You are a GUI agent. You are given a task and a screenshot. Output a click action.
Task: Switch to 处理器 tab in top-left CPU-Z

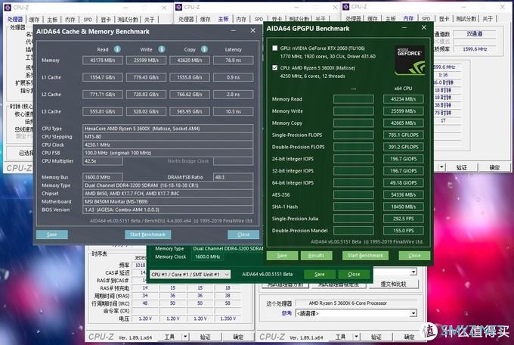click(15, 20)
